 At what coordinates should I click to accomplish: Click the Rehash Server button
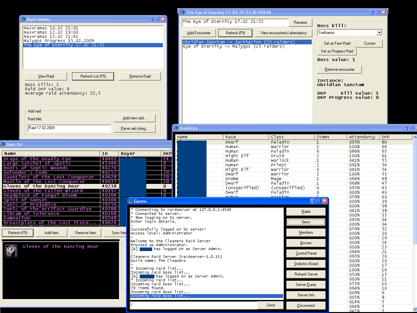pyautogui.click(x=306, y=274)
